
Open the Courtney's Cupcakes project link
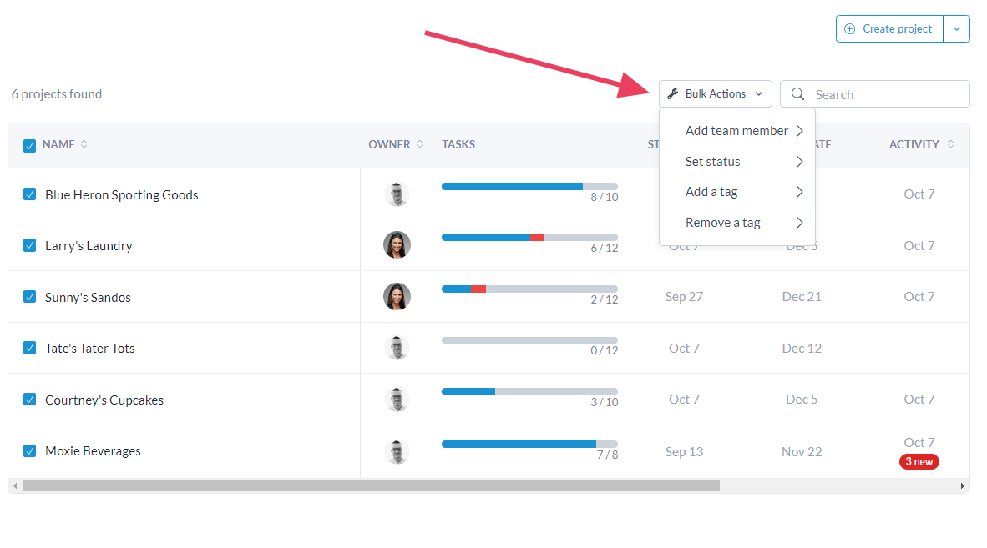click(x=104, y=400)
